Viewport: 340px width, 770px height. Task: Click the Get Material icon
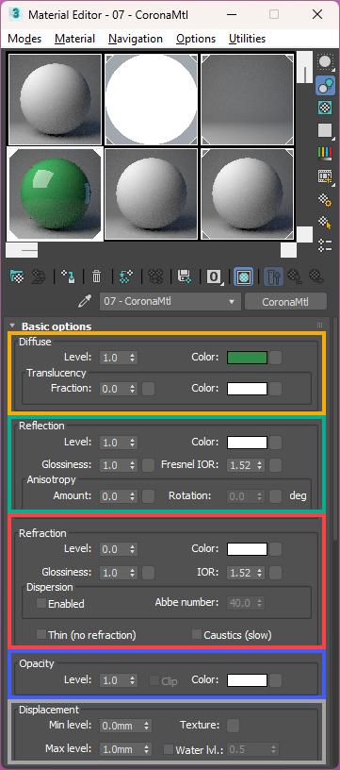17,277
